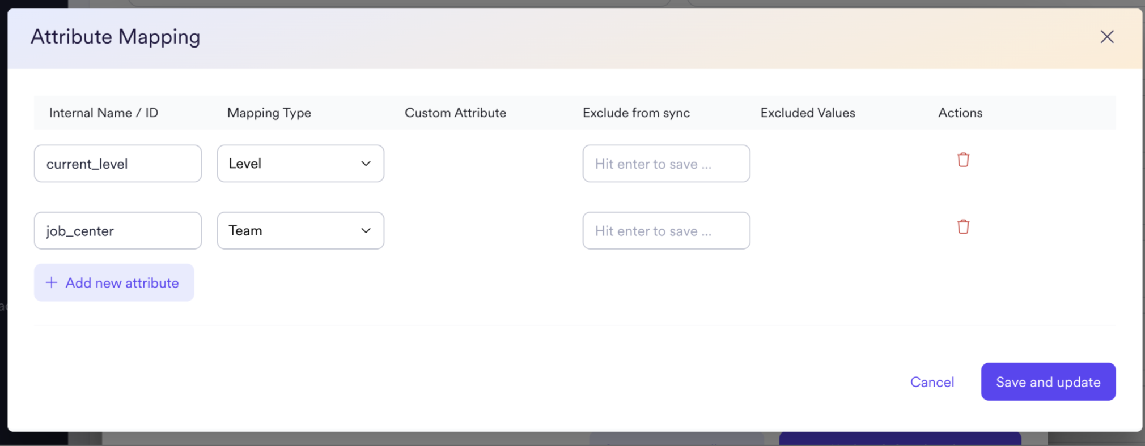This screenshot has width=1145, height=446.
Task: Click the Custom Attribute column header
Action: (455, 113)
